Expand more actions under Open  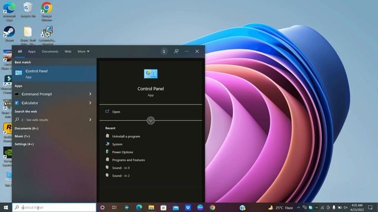(x=151, y=120)
